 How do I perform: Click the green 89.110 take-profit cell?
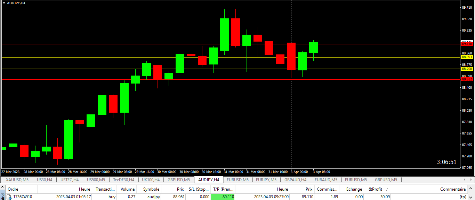click(223, 197)
